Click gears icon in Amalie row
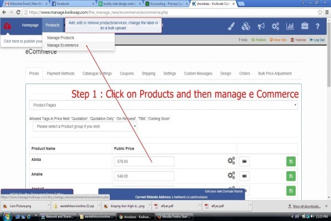The image size is (331, 221). (231, 175)
